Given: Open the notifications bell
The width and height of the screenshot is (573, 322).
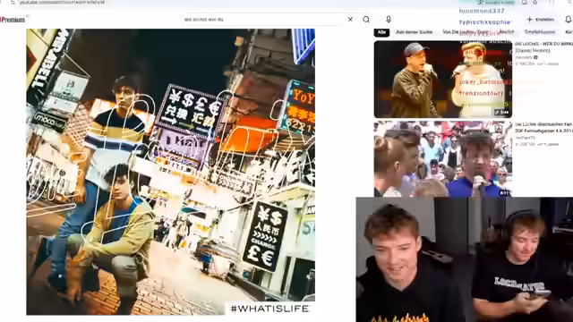Looking at the screenshot, I should pyautogui.click(x=569, y=20).
